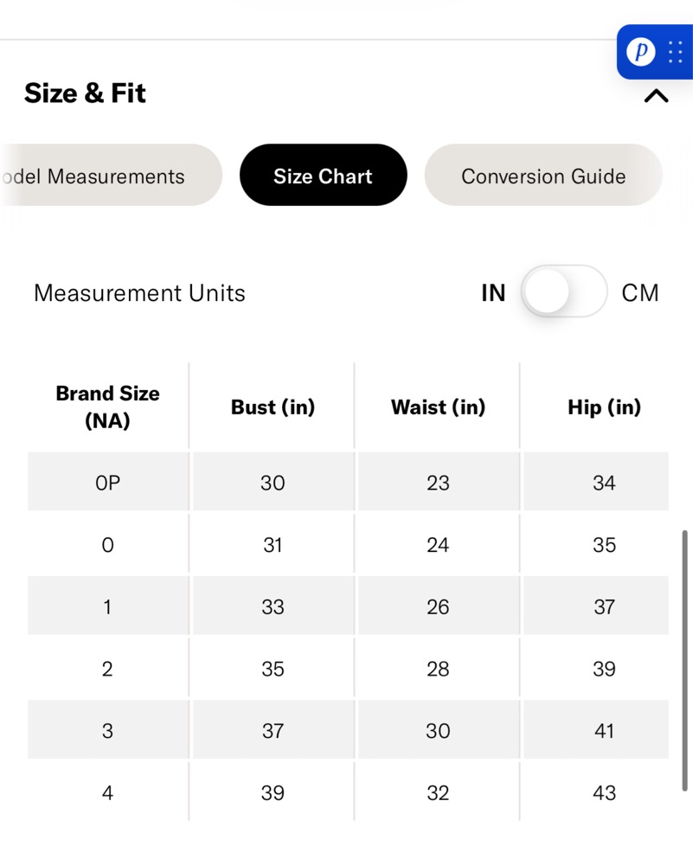Toggle measurement units to CM
Image resolution: width=693 pixels, height=865 pixels.
(564, 292)
